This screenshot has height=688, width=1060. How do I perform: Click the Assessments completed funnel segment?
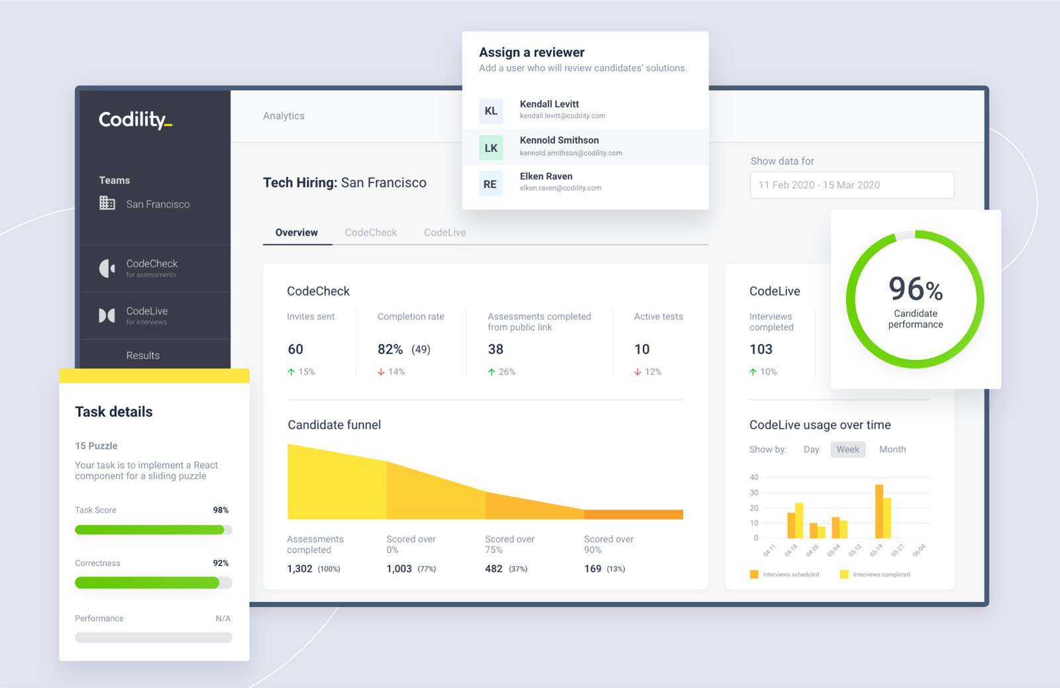337,484
